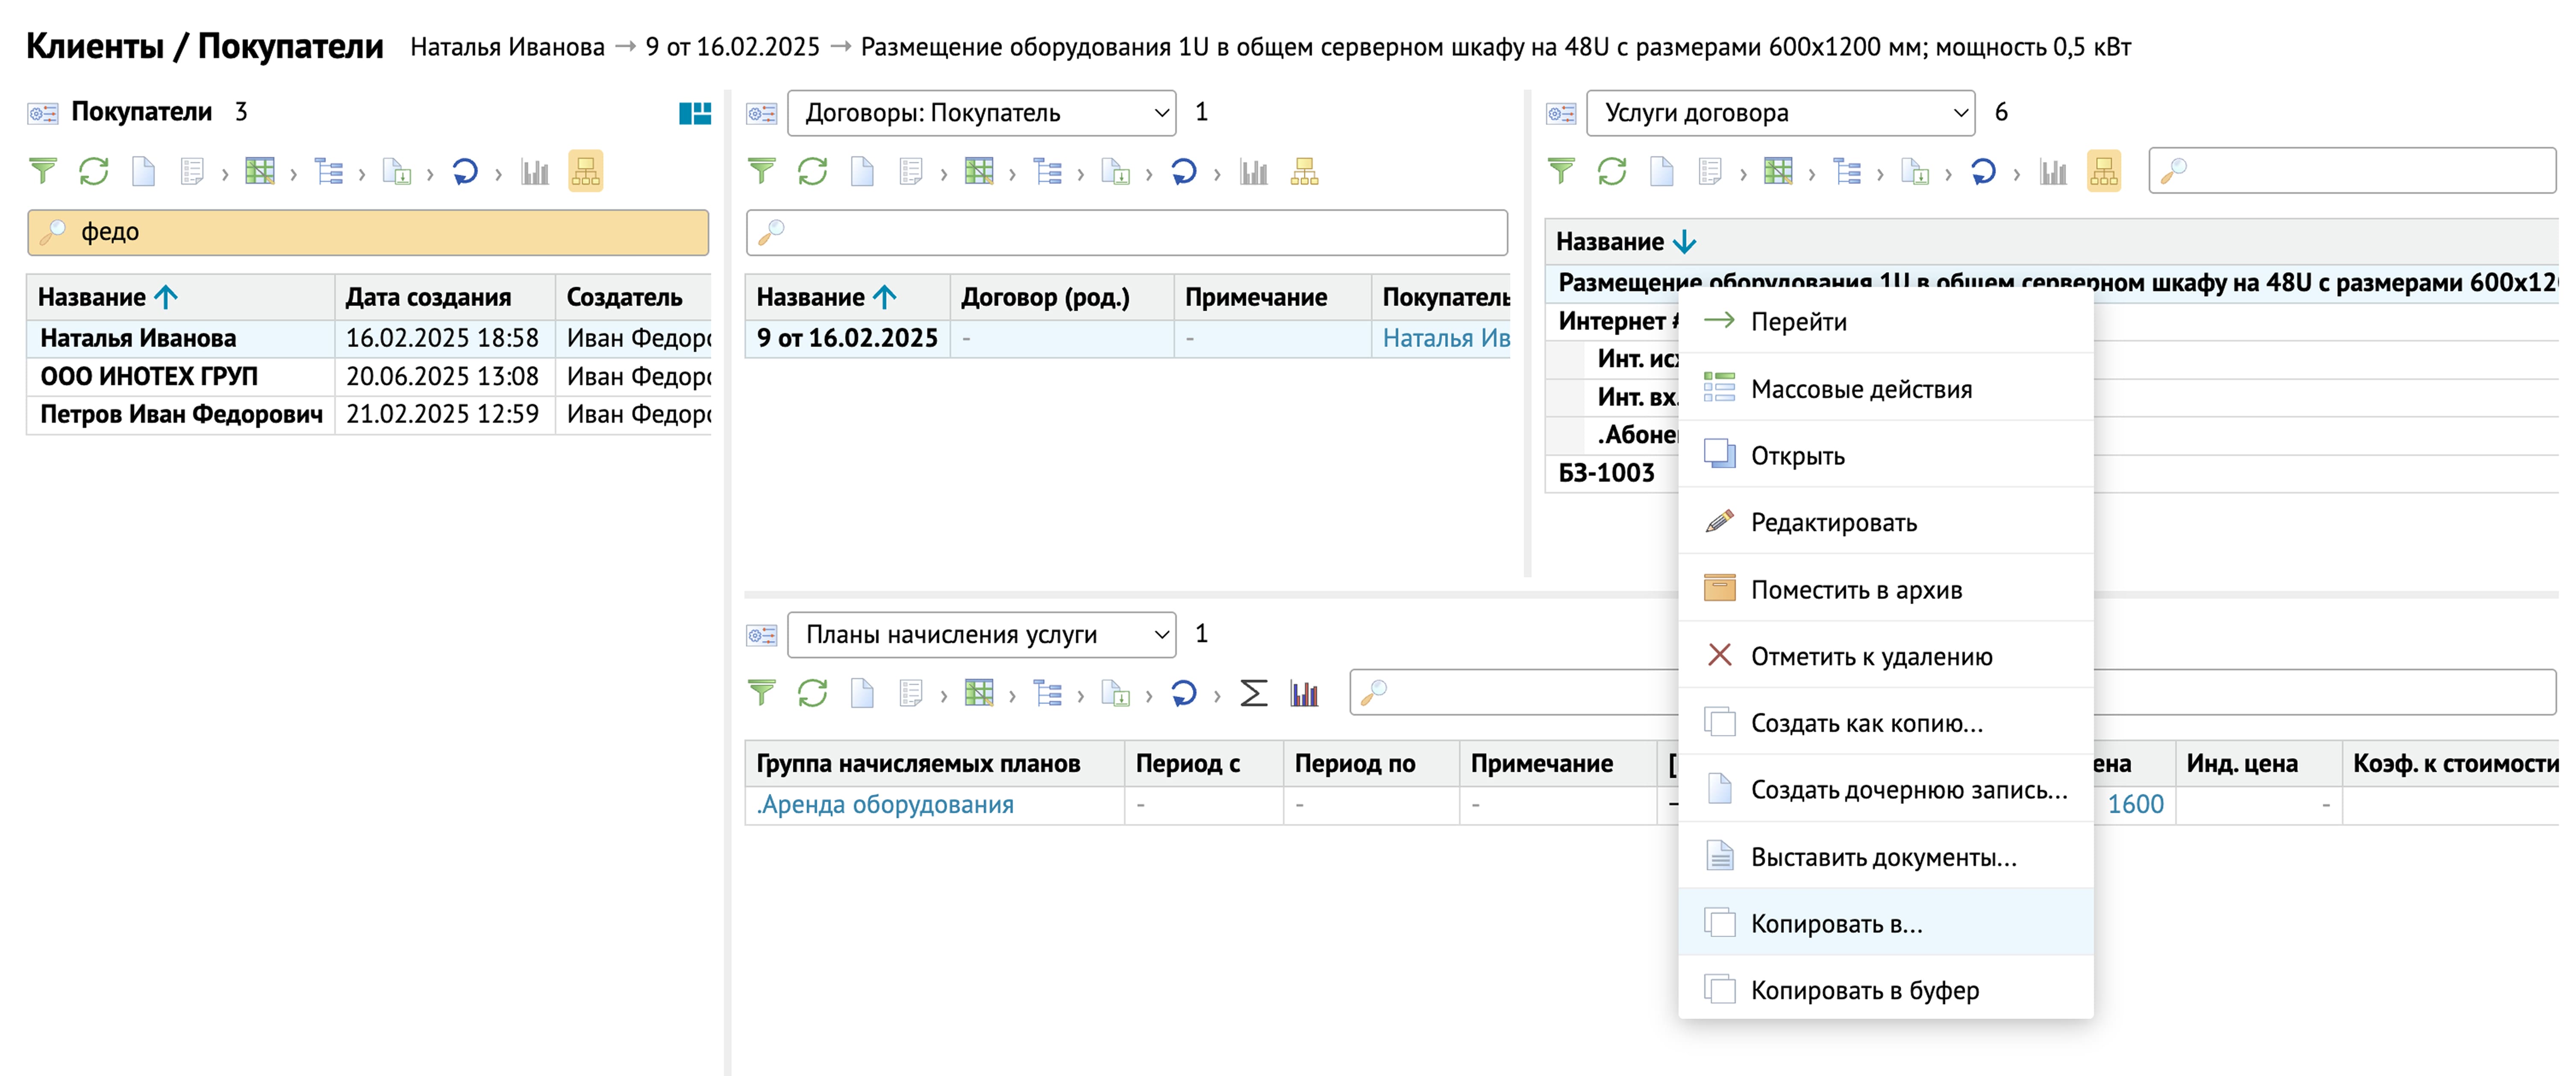Toggle highlighted hierarchy icon in Покупатели toolbar
Screen dimensions: 2576x1076
(x=586, y=172)
